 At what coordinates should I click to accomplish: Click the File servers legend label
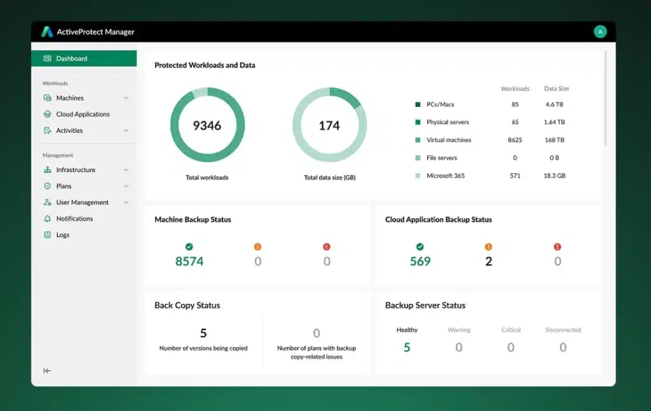pos(442,158)
